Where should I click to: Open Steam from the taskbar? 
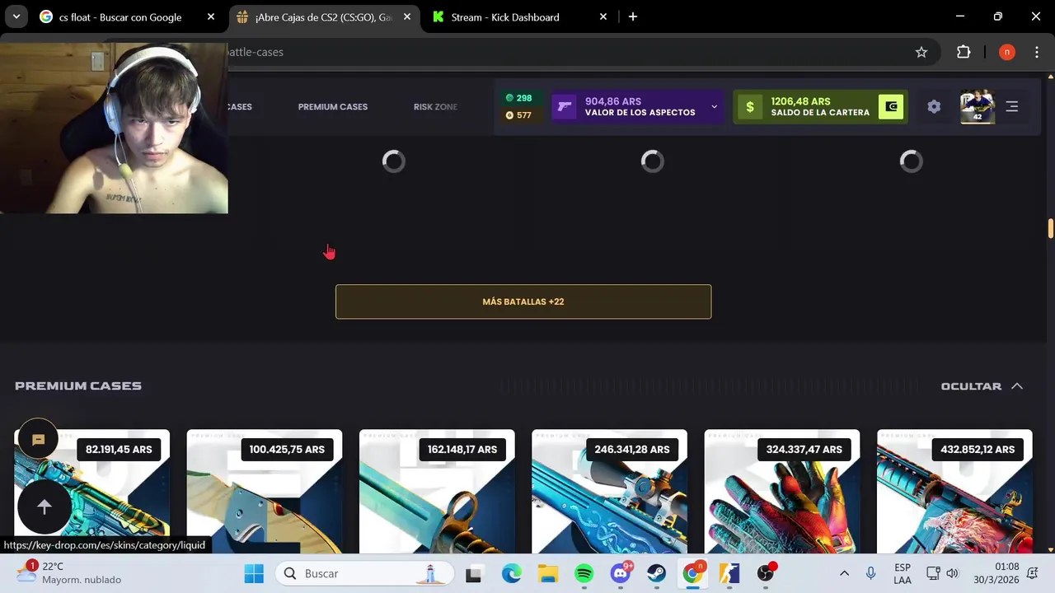tap(657, 573)
